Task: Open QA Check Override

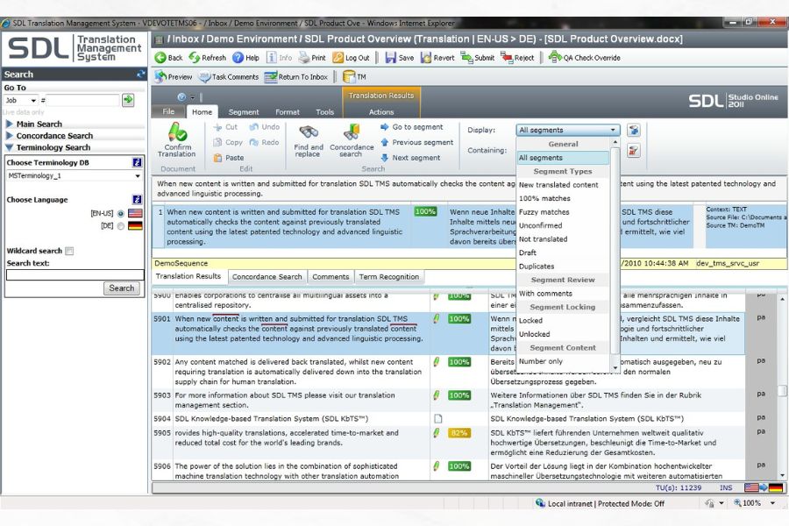Action: 584,58
